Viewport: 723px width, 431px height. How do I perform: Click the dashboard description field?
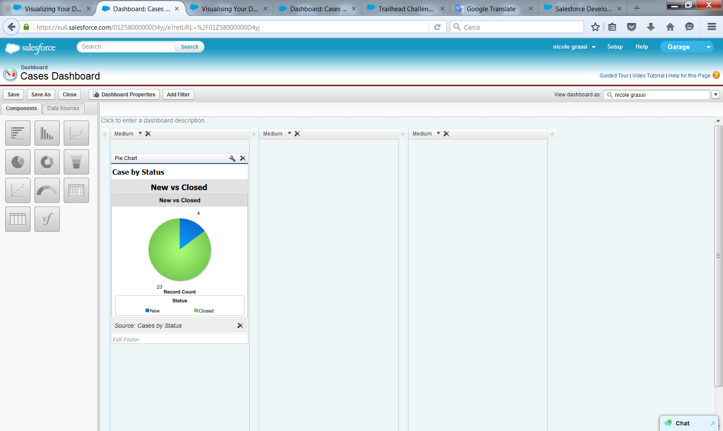tap(154, 121)
